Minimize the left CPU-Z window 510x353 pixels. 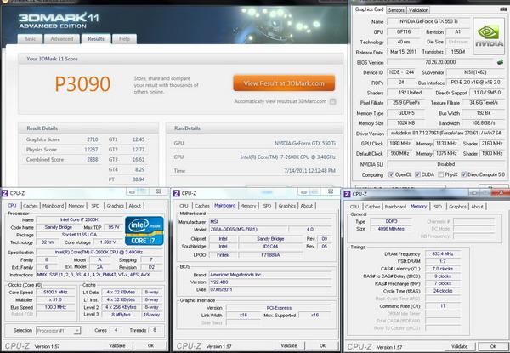coord(132,192)
